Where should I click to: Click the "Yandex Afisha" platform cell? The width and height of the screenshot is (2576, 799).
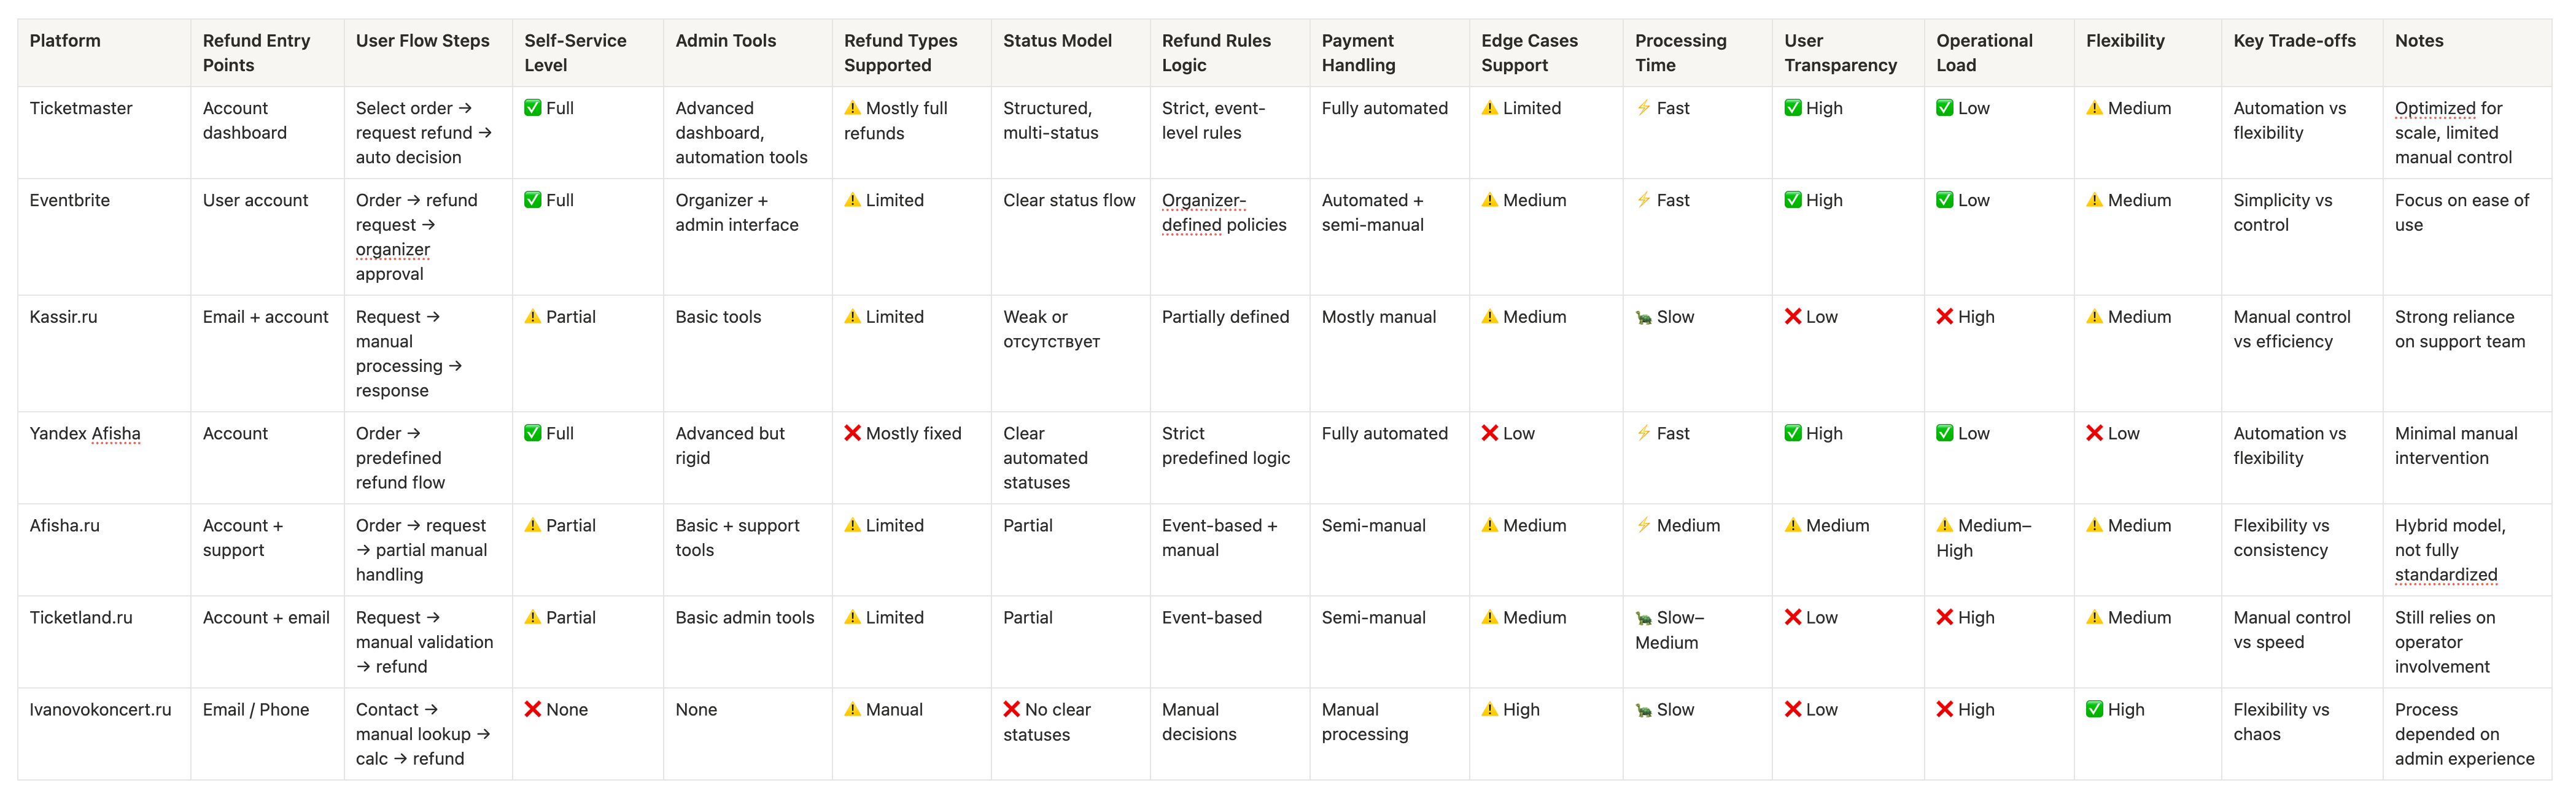tap(85, 433)
